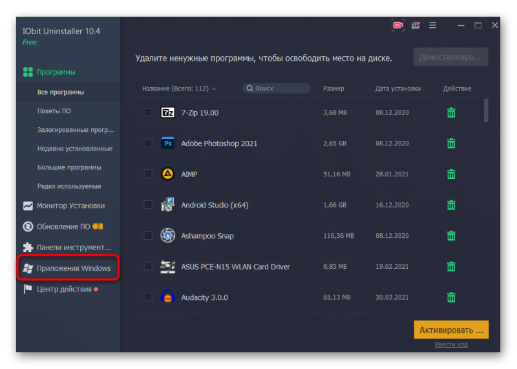Click the green Programs grid icon
The image size is (517, 369).
point(28,72)
